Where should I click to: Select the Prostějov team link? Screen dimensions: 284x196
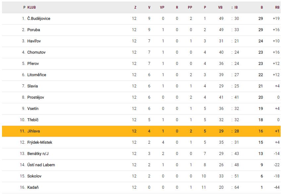point(36,97)
